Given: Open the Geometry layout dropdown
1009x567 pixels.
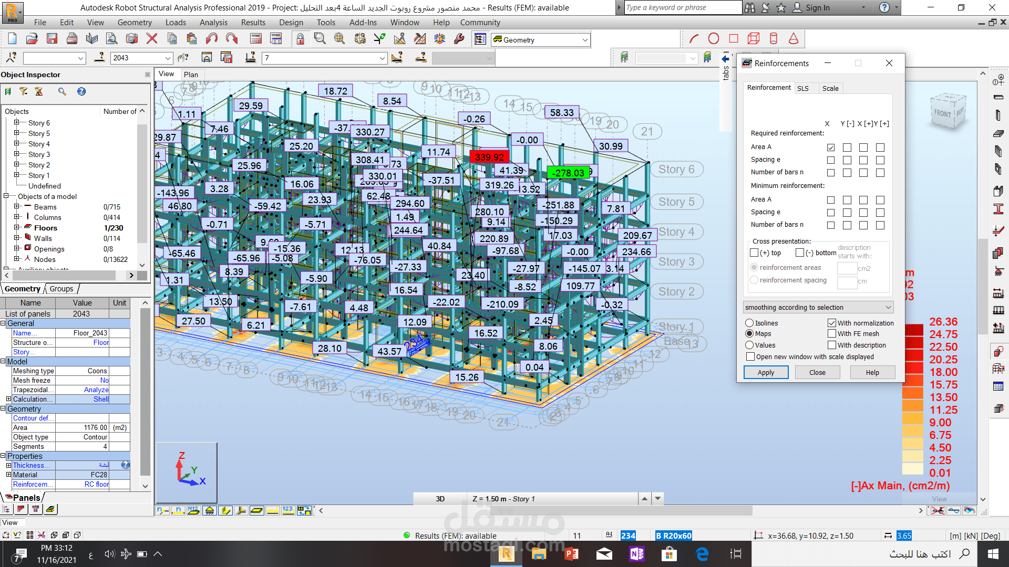Looking at the screenshot, I should [585, 40].
